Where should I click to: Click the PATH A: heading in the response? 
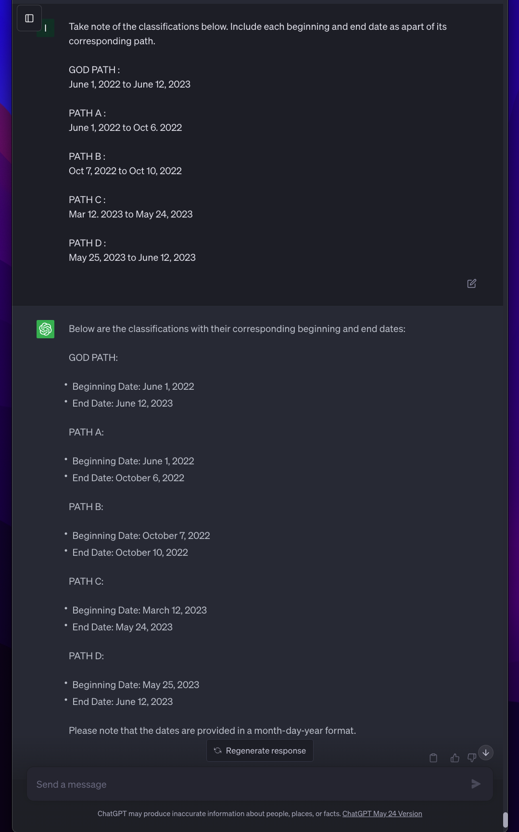86,432
